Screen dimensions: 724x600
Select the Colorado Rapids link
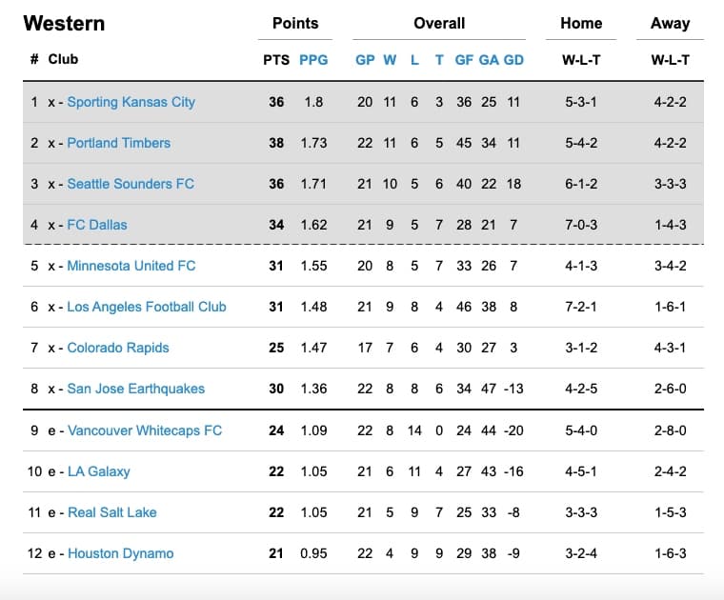coord(117,348)
